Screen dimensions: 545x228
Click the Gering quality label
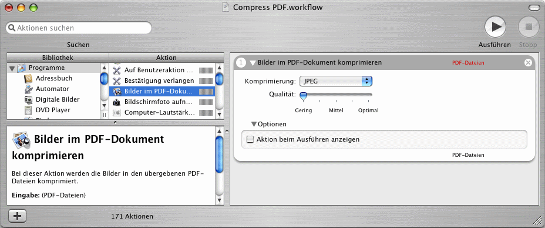304,110
